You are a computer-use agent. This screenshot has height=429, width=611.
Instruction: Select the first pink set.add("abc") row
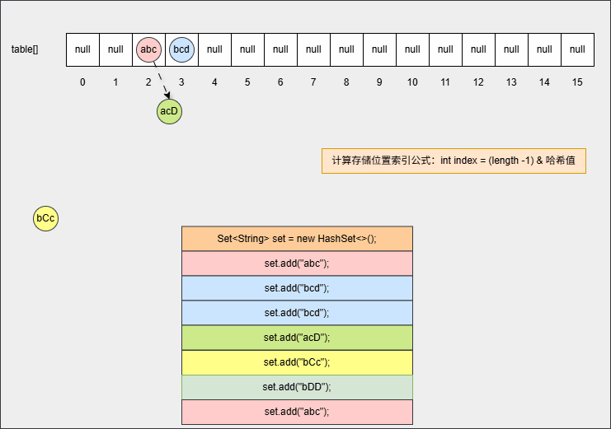coord(297,263)
